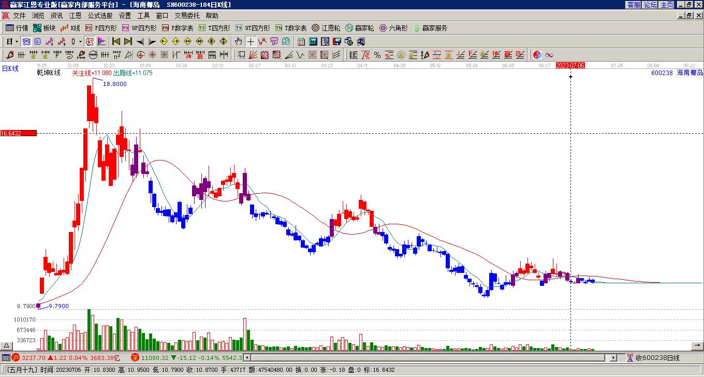Click the 收600238日线 status entry
This screenshot has height=377, width=704.
tap(653, 358)
